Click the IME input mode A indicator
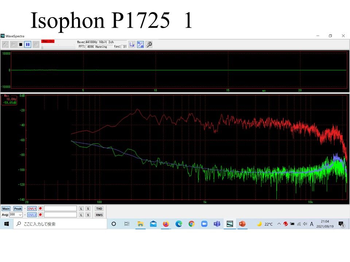The height and width of the screenshot is (262, 350). pyautogui.click(x=312, y=224)
